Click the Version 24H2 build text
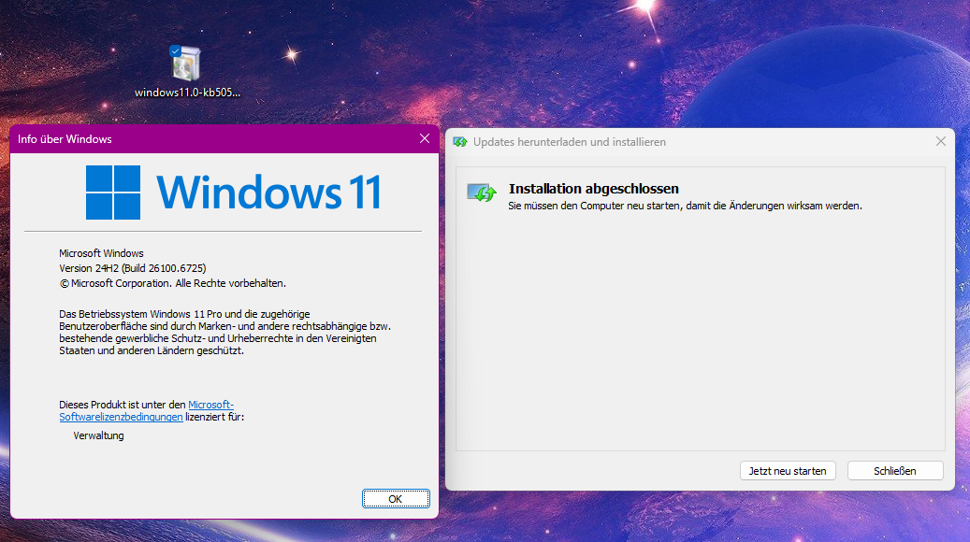The image size is (970, 542). click(133, 268)
